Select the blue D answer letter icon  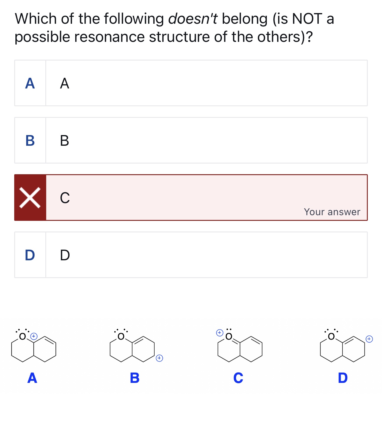click(x=30, y=255)
